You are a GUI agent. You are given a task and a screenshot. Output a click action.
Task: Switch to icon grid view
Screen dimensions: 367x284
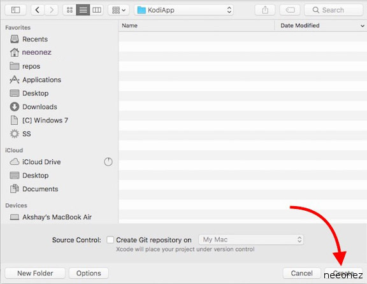69,10
